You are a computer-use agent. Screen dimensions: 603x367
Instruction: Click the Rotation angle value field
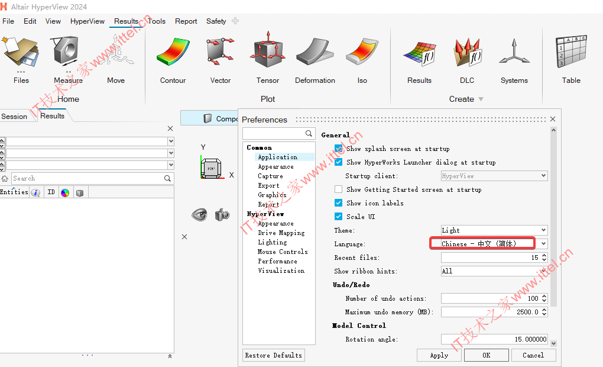click(494, 339)
